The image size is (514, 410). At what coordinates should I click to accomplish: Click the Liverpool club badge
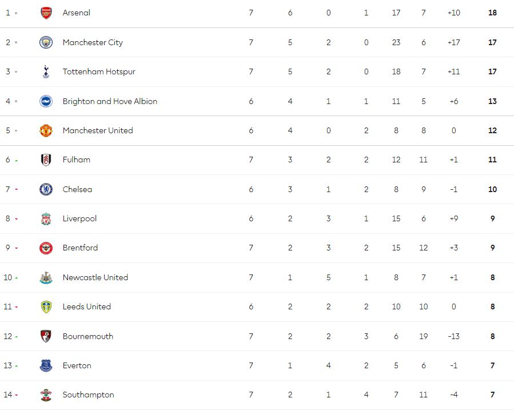[x=46, y=219]
